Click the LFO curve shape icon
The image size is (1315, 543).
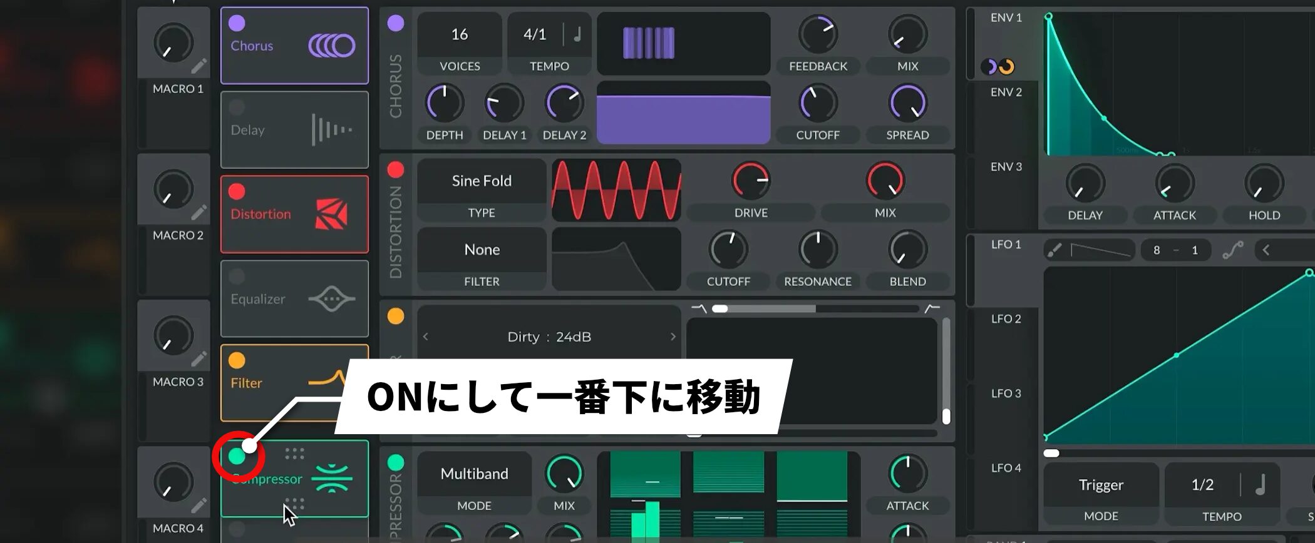[x=1232, y=250]
